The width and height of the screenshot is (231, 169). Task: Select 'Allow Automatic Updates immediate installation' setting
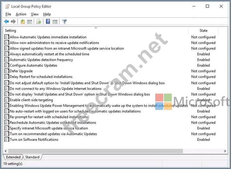point(48,37)
